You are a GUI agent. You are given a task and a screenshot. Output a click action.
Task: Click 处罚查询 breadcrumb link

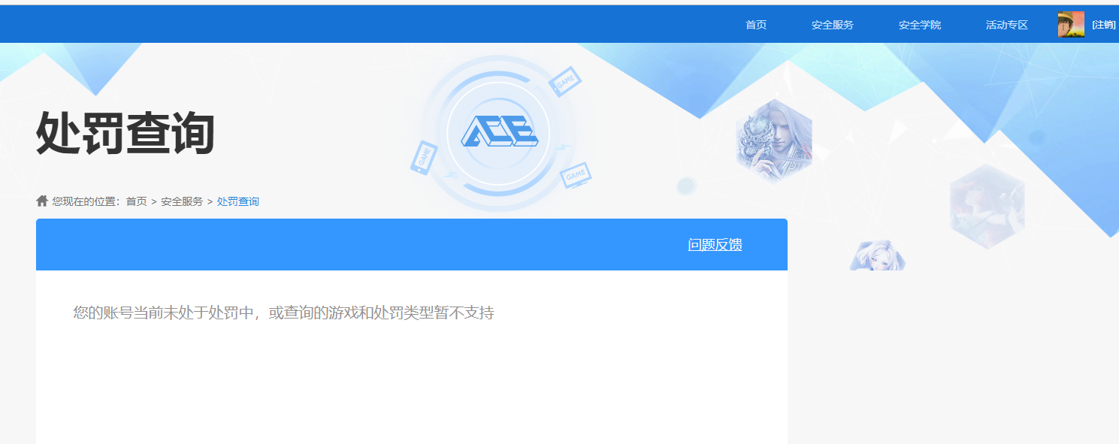pyautogui.click(x=238, y=201)
